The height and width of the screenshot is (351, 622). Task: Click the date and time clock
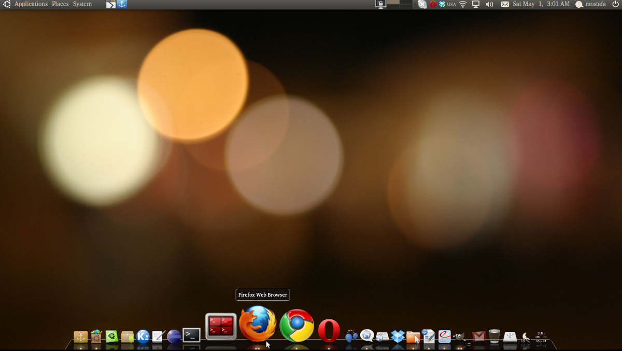point(541,4)
